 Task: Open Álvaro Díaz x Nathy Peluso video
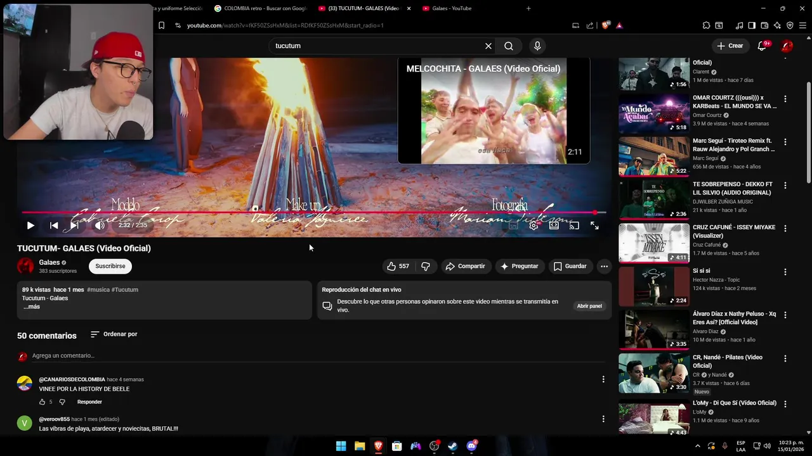[653, 329]
